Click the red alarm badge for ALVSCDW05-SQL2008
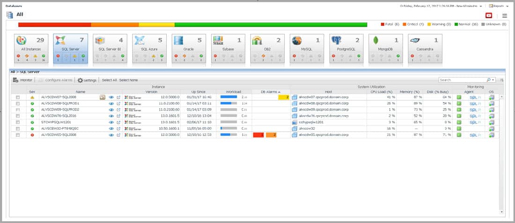Screen dimensions: 515x223 [x=258, y=135]
